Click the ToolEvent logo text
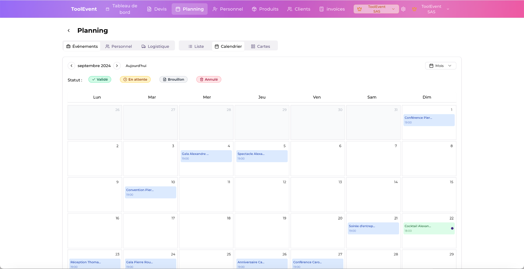 tap(84, 9)
